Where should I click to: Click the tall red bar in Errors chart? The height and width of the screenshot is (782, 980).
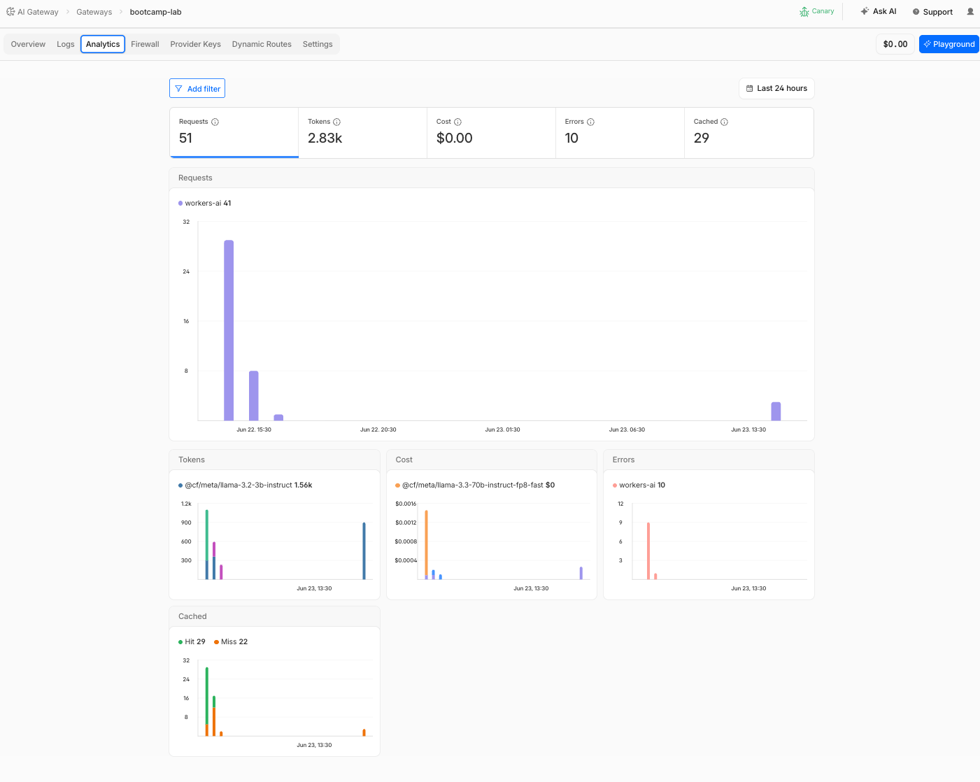(x=648, y=550)
